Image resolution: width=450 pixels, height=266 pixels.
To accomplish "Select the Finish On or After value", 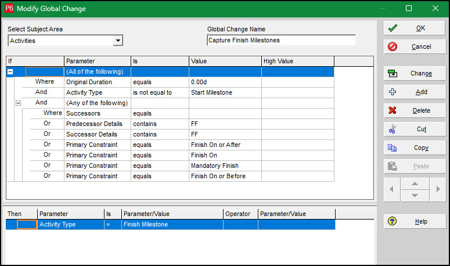I will click(x=225, y=145).
